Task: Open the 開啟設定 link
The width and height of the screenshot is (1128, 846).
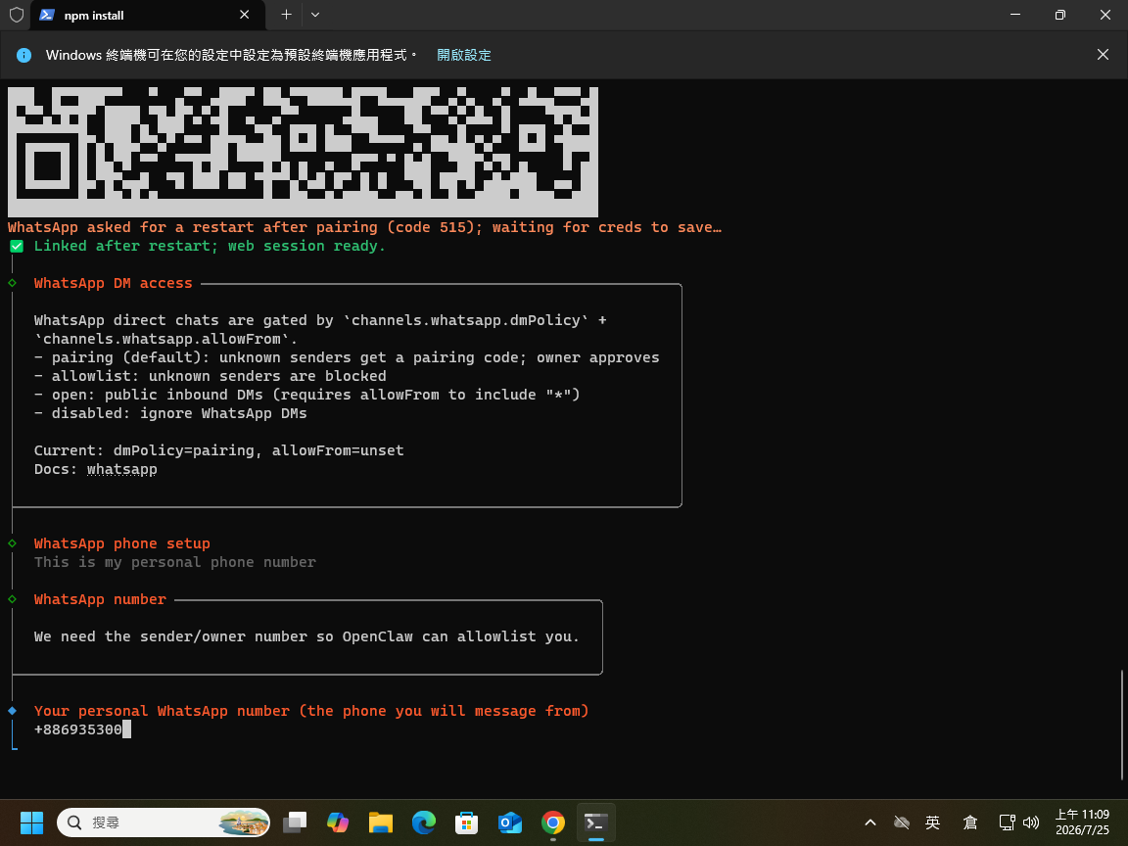Action: 464,55
